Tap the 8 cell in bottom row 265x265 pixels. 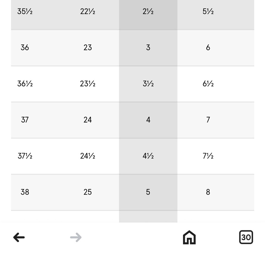[x=208, y=192]
